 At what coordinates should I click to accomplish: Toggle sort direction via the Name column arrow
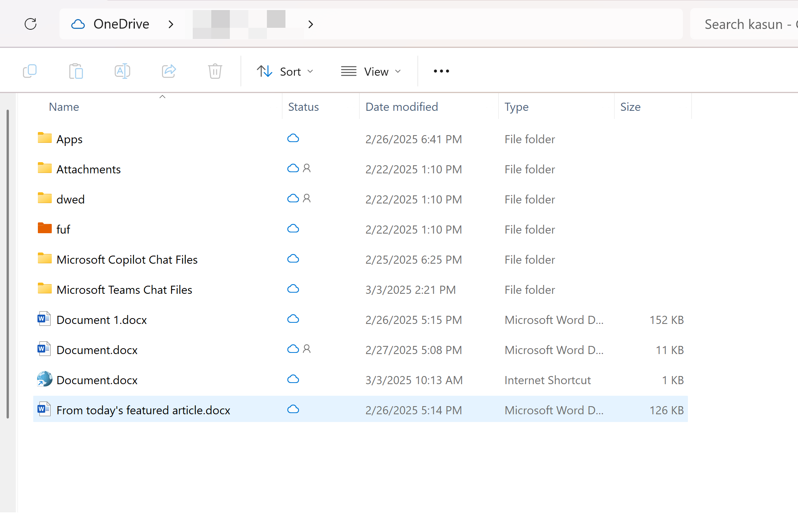coord(162,97)
